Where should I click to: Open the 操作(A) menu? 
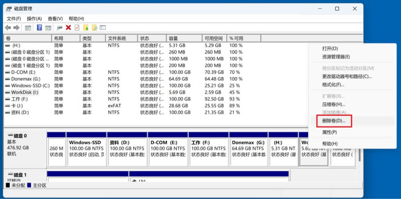coord(34,18)
